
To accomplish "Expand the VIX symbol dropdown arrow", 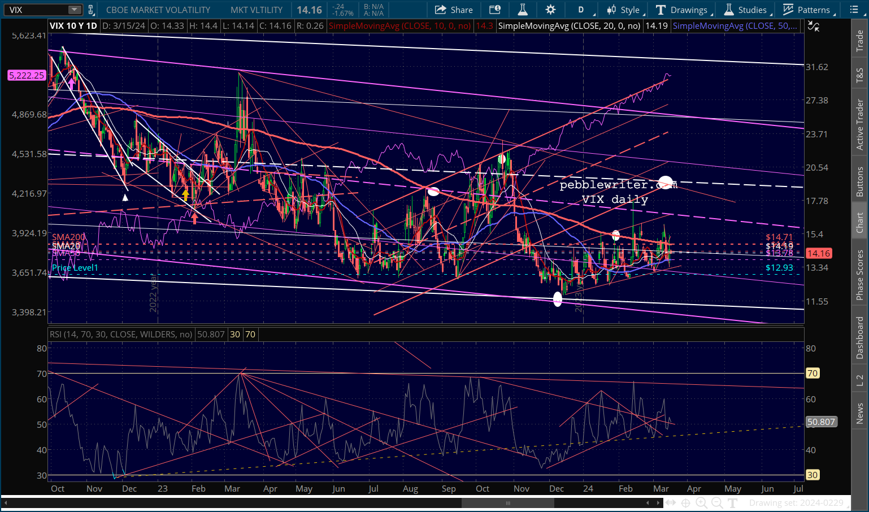I will point(75,10).
